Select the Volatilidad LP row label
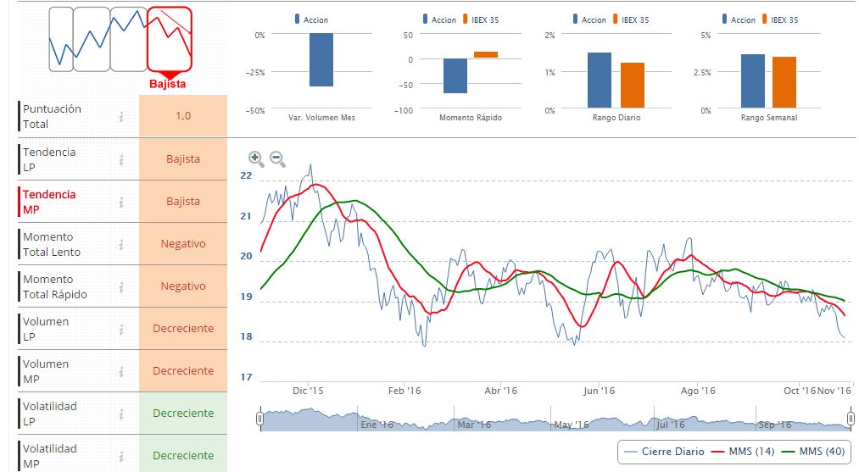 (49, 414)
